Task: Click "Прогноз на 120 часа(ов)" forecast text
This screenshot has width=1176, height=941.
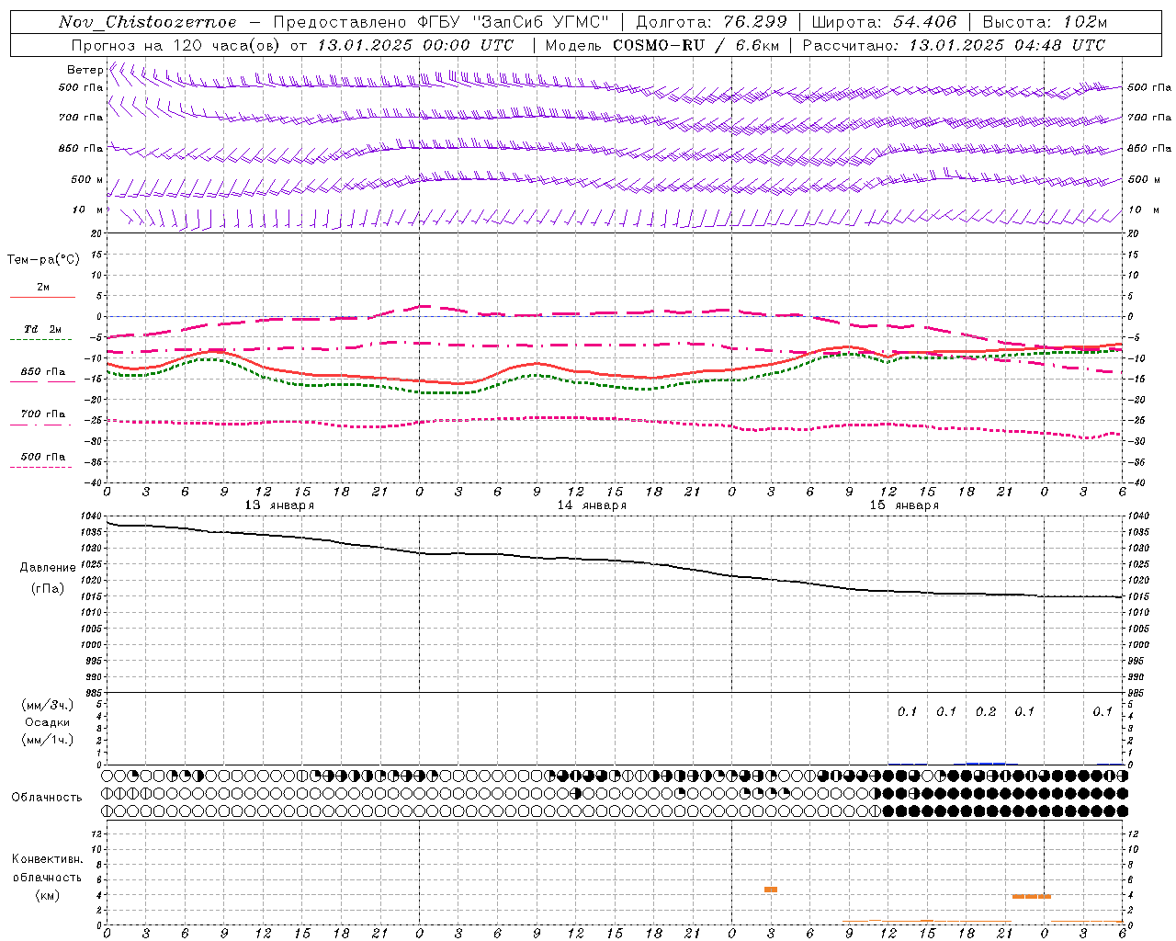Action: pos(176,45)
